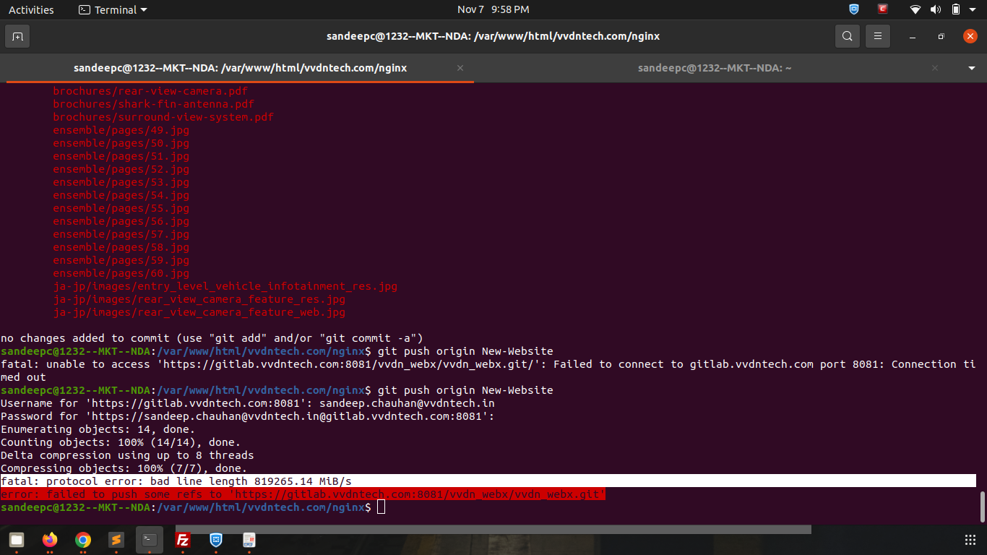Image resolution: width=987 pixels, height=555 pixels.
Task: Launch Firefox from the dock
Action: 50,540
